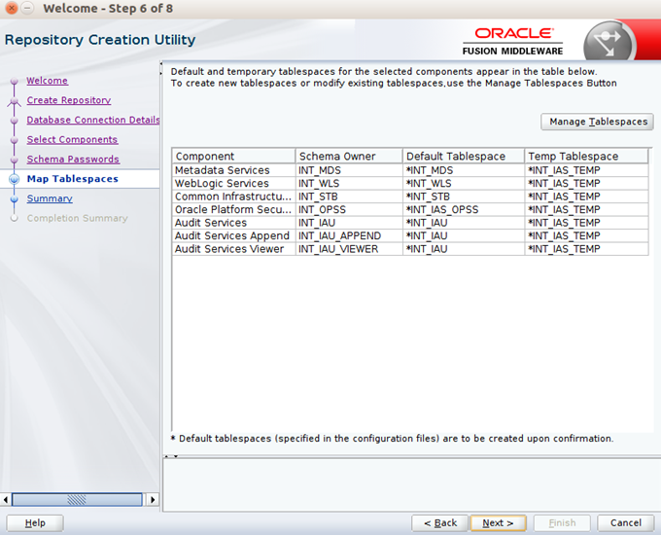This screenshot has height=536, width=661.
Task: Select the Audit Services Viewer cell
Action: coord(233,249)
